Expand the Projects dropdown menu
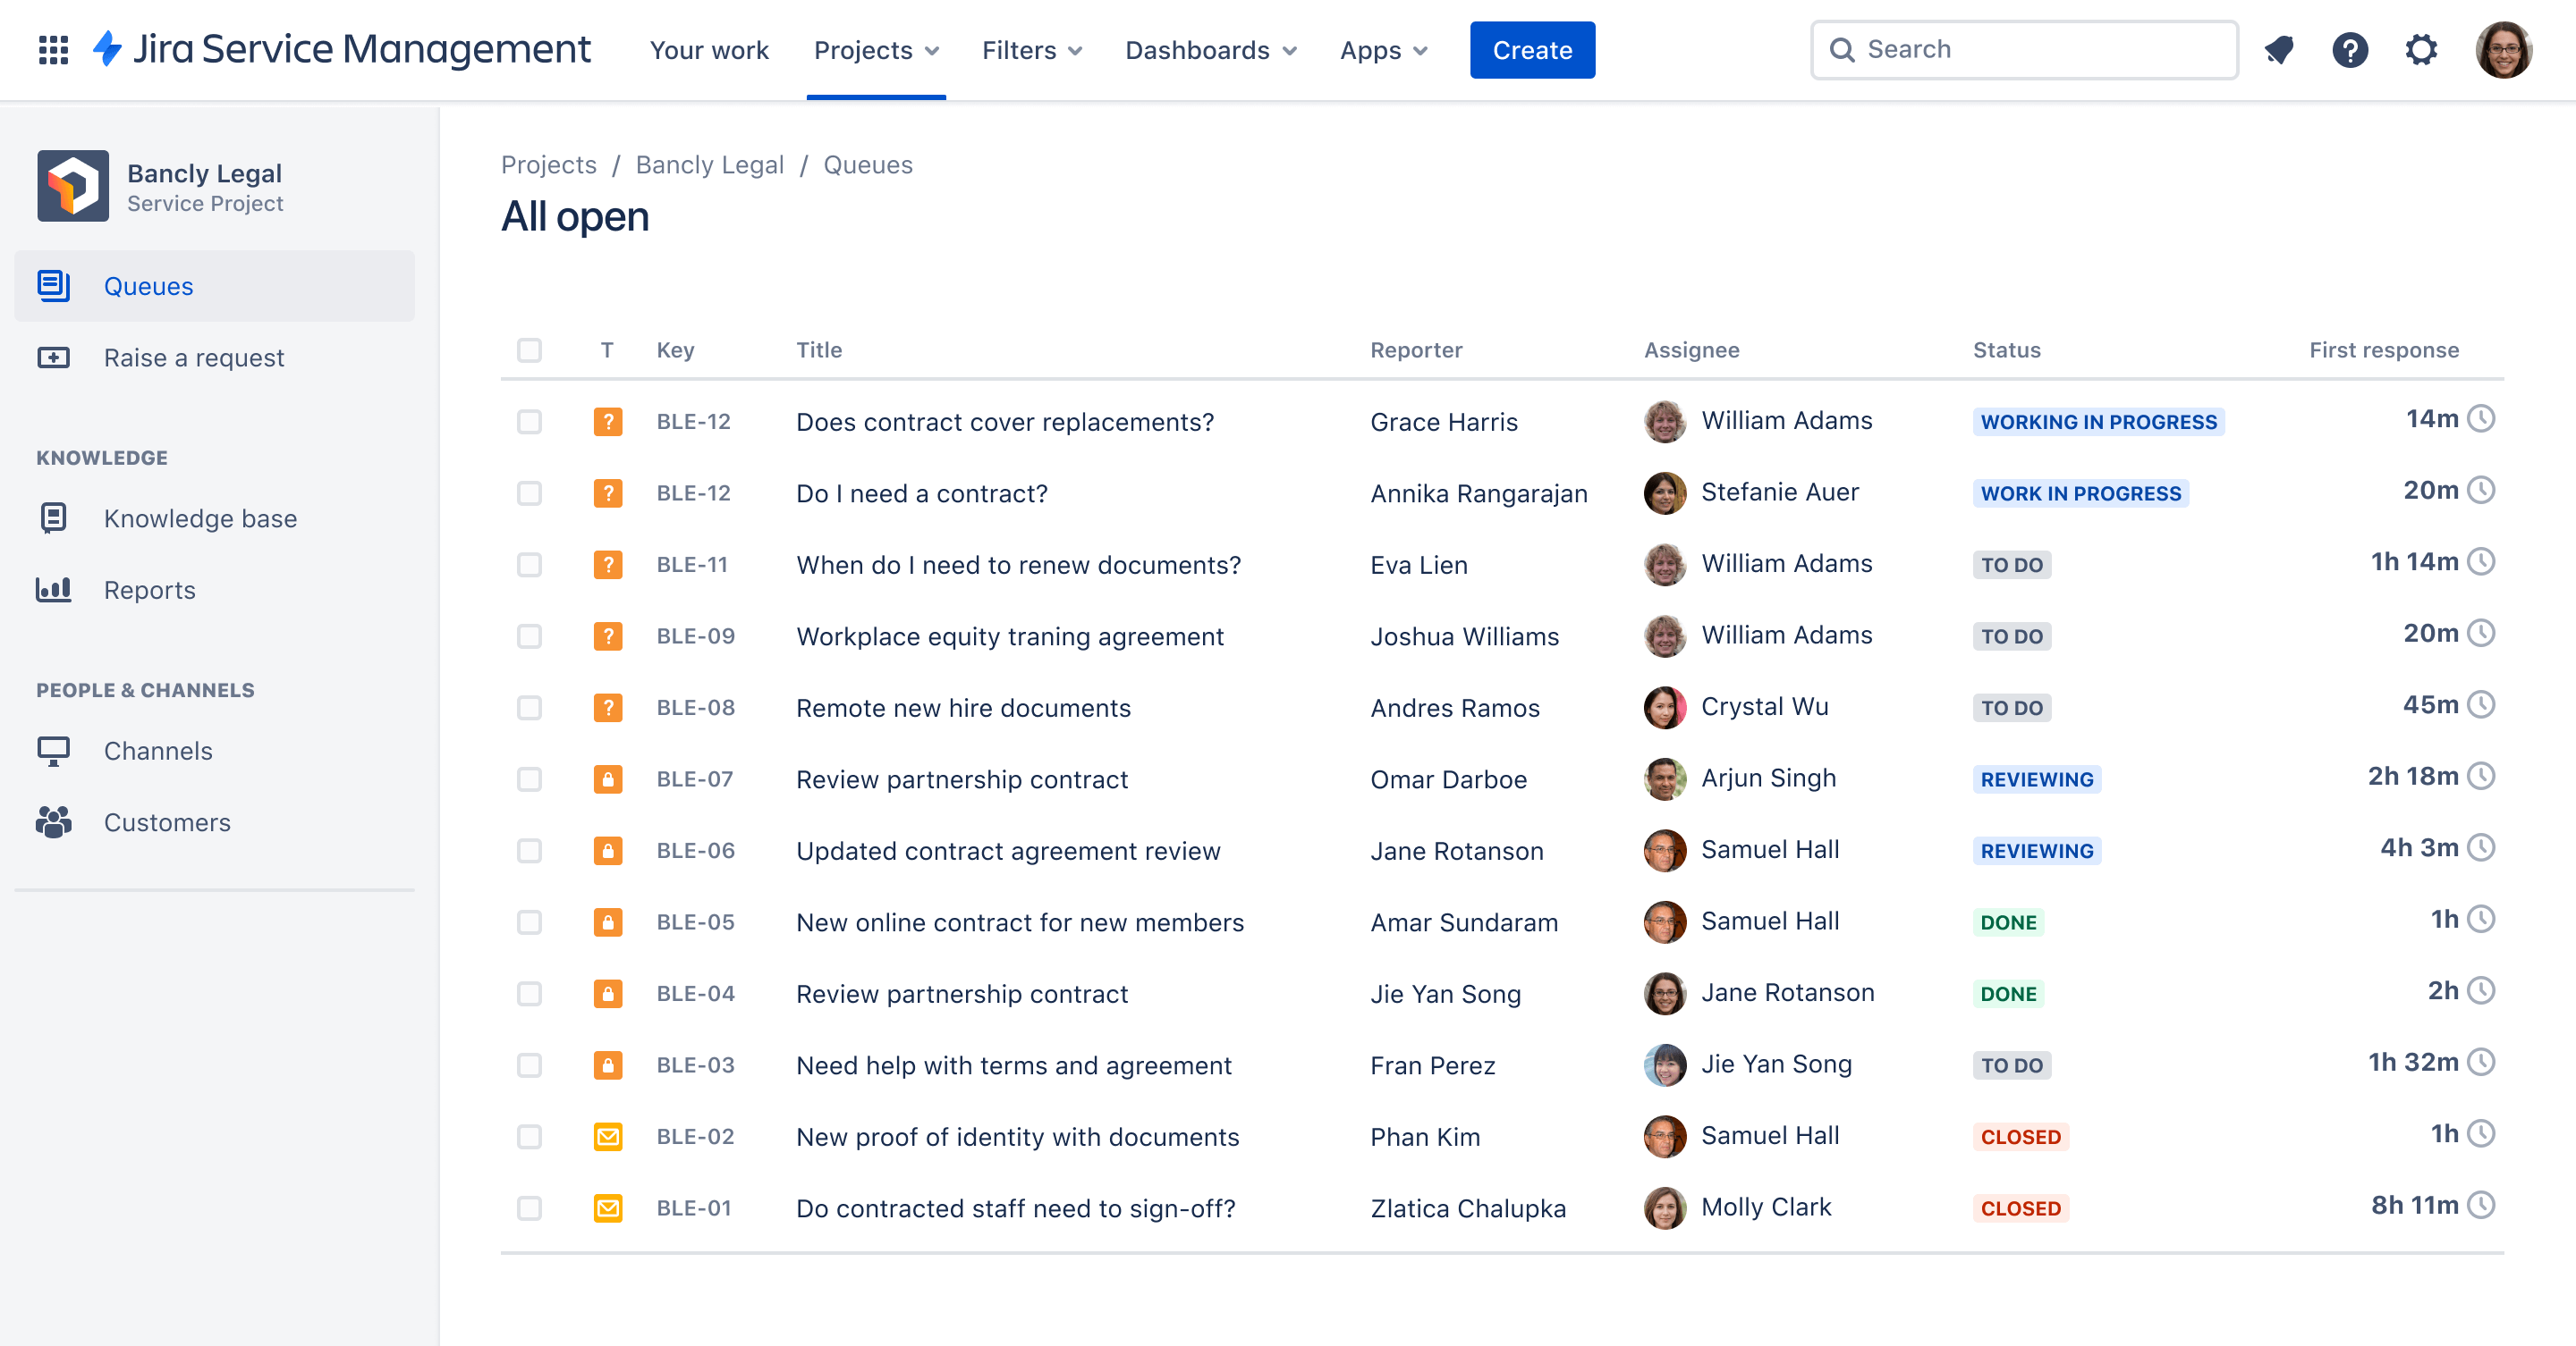This screenshot has width=2576, height=1346. tap(876, 49)
